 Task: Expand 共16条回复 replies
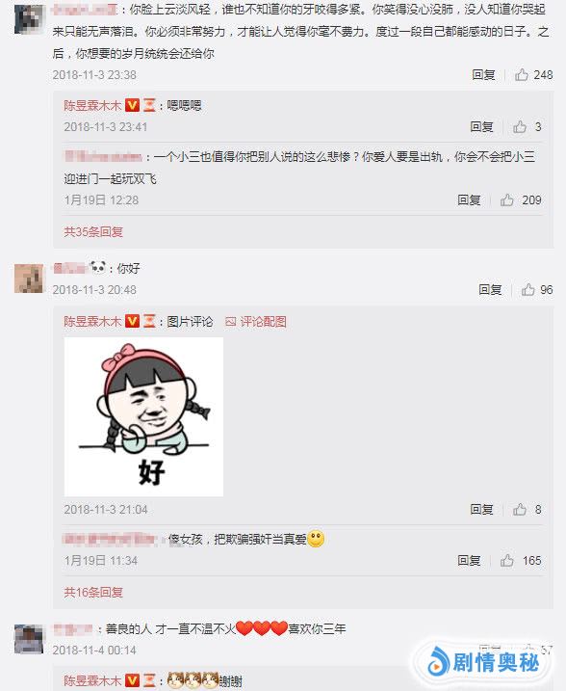(x=93, y=593)
